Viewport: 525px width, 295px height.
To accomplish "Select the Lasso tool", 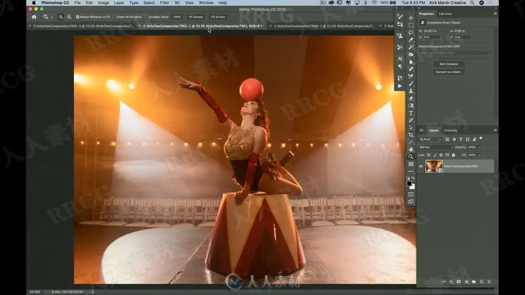I will click(x=411, y=33).
